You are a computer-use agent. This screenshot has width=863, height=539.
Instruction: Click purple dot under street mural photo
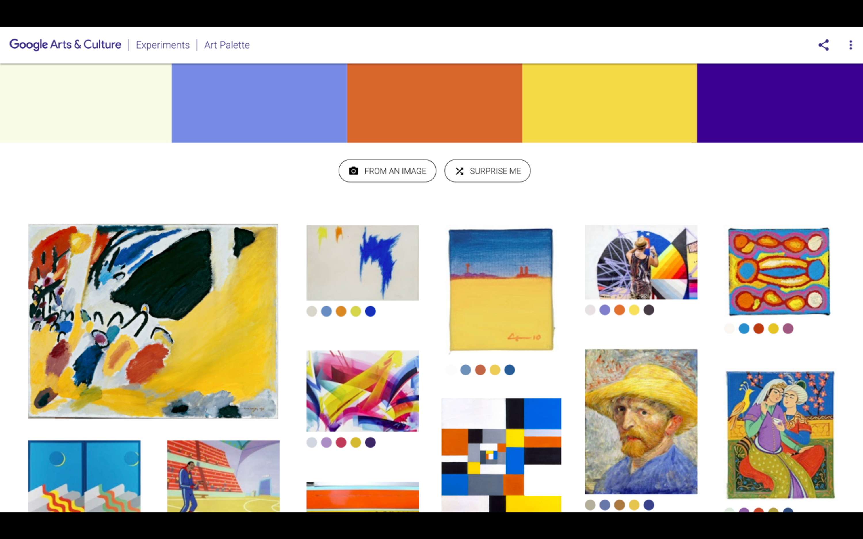click(605, 310)
